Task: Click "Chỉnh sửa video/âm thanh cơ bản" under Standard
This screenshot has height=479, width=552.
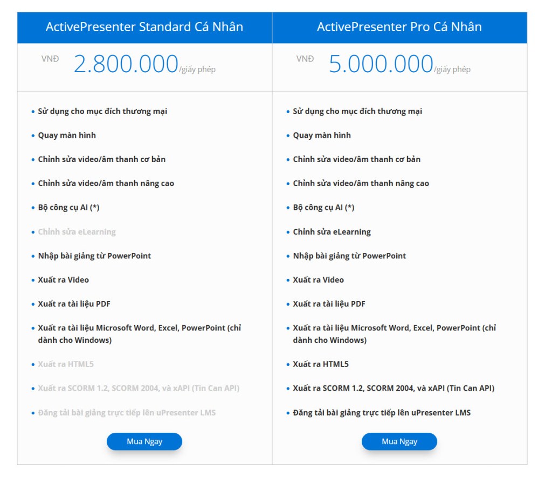Action: pyautogui.click(x=101, y=159)
